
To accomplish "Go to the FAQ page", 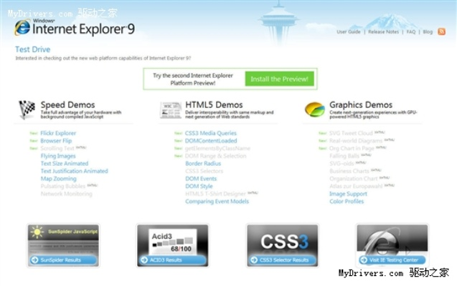I will tap(410, 32).
